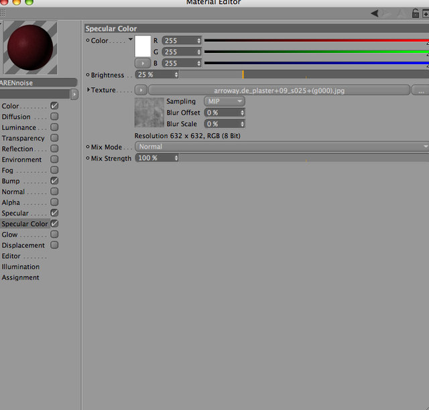Click the white specular color swatch

pyautogui.click(x=143, y=46)
